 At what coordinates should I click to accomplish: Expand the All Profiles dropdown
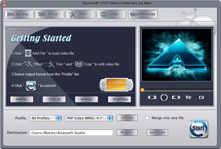pos(45,118)
